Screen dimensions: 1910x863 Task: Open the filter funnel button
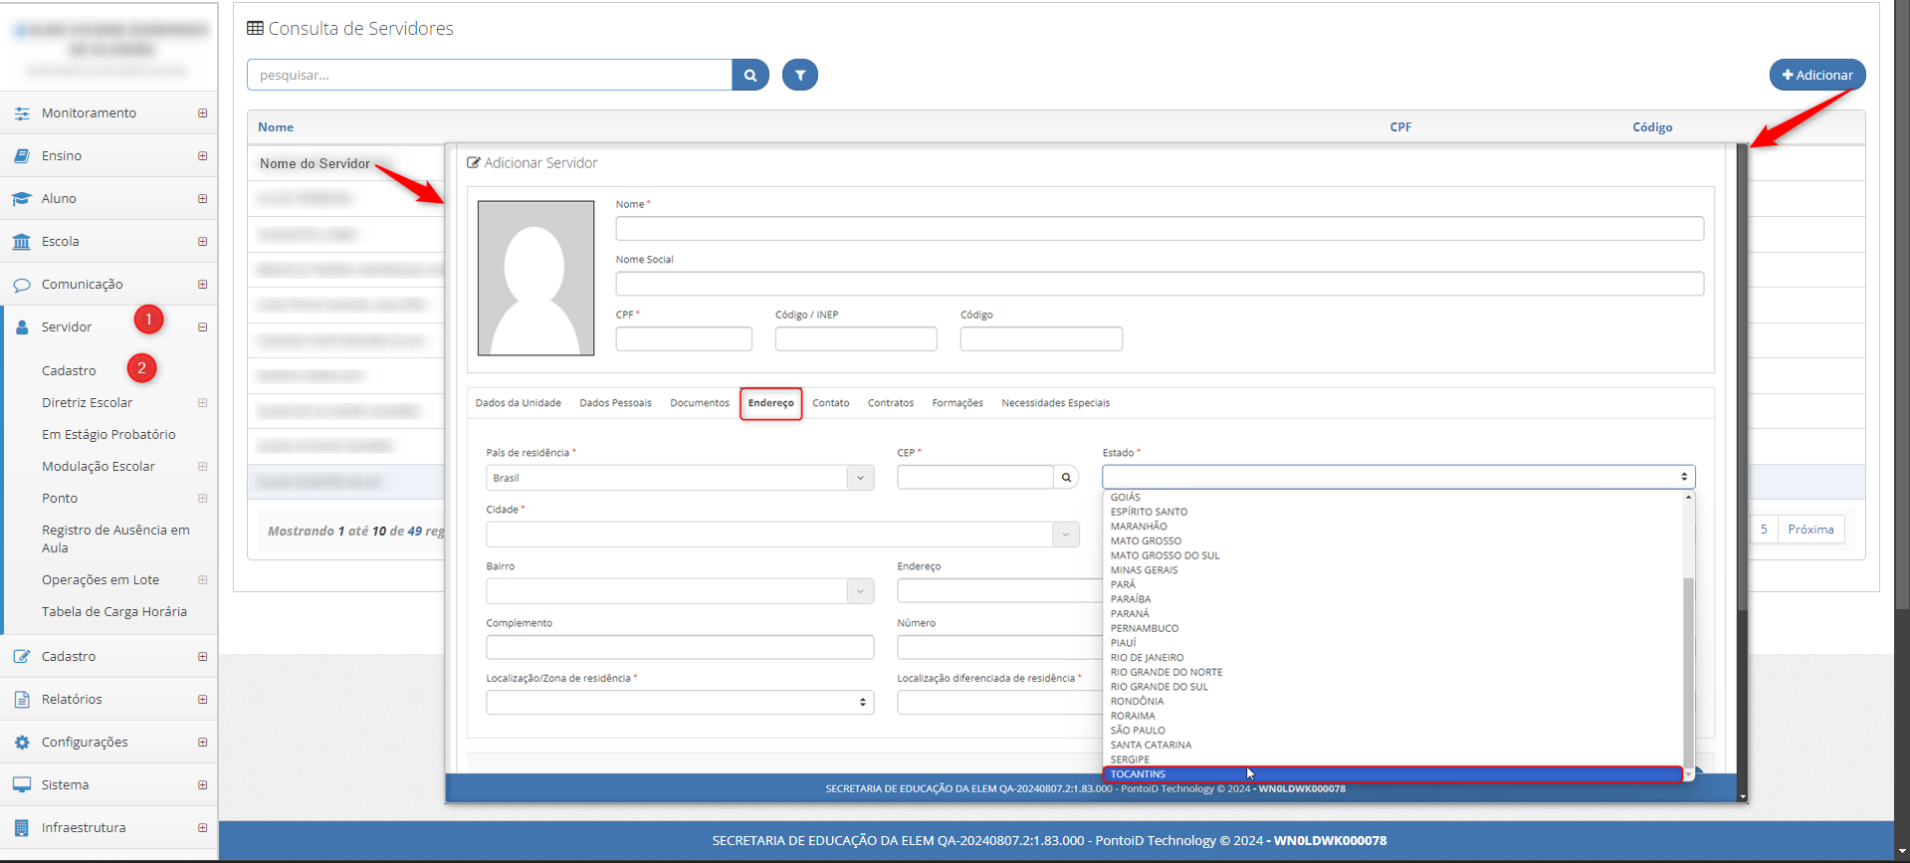[x=800, y=75]
